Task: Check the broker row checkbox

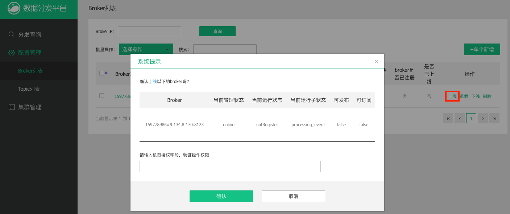Action: coord(101,96)
